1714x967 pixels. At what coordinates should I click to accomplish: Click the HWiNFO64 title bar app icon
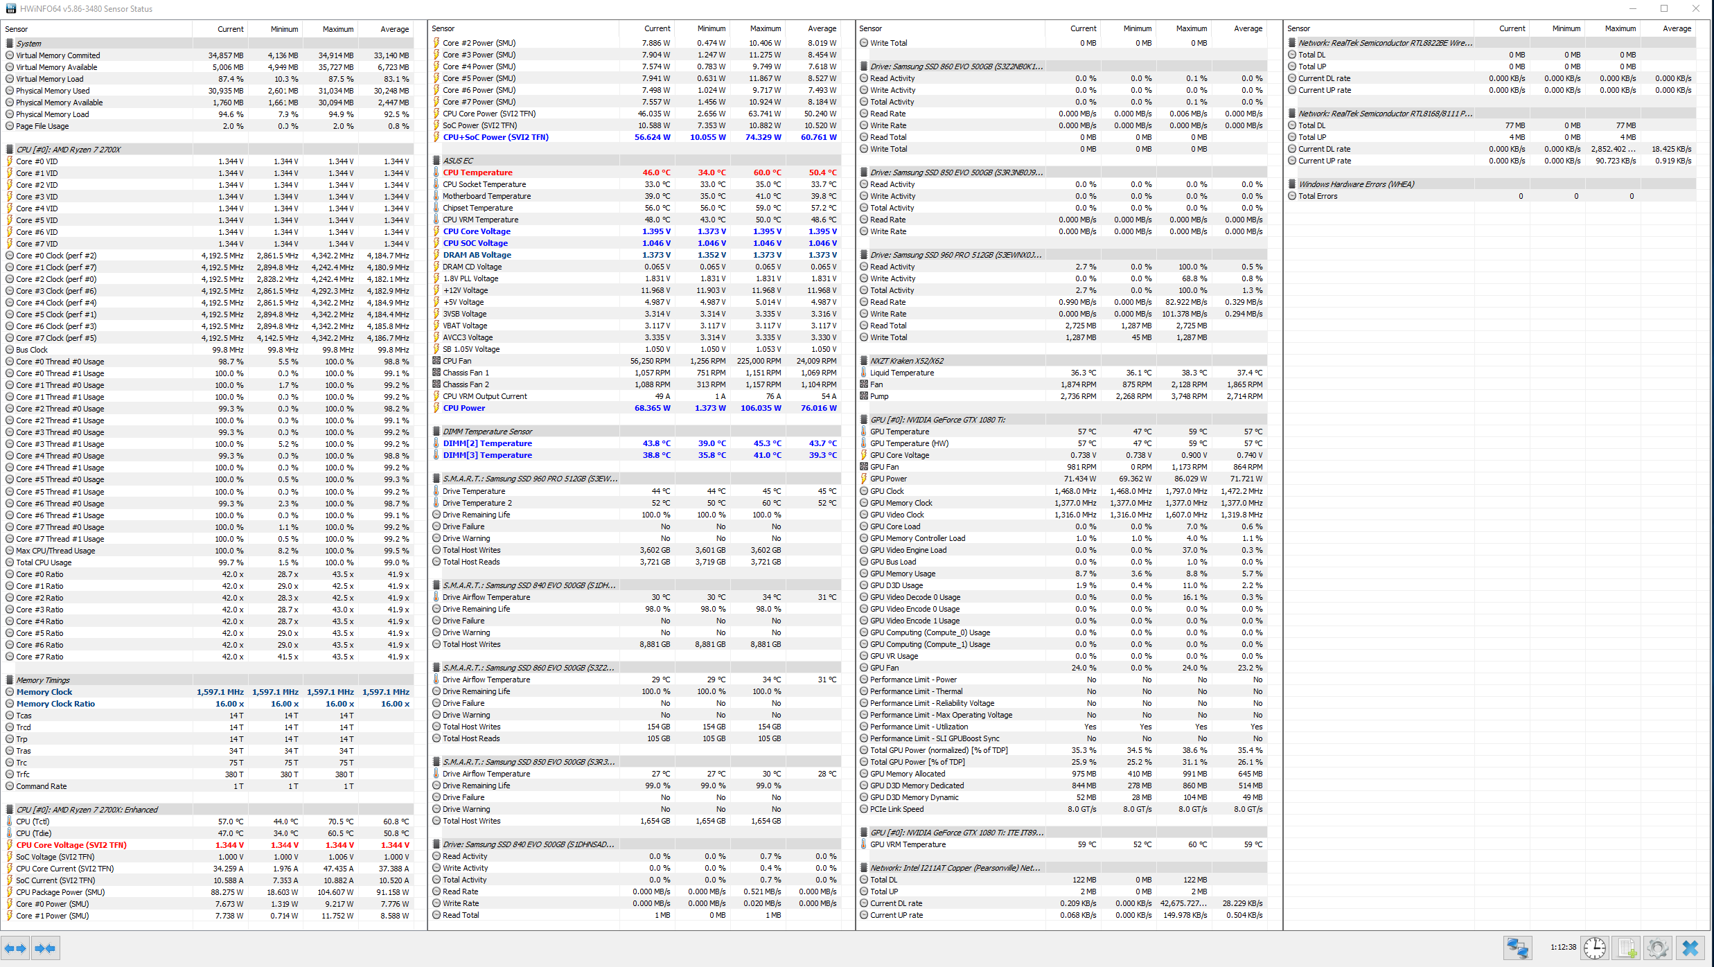point(10,9)
